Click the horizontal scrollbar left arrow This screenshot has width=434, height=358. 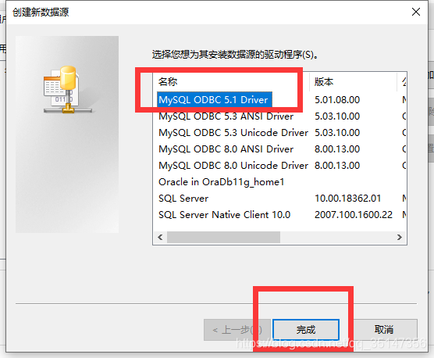point(160,237)
